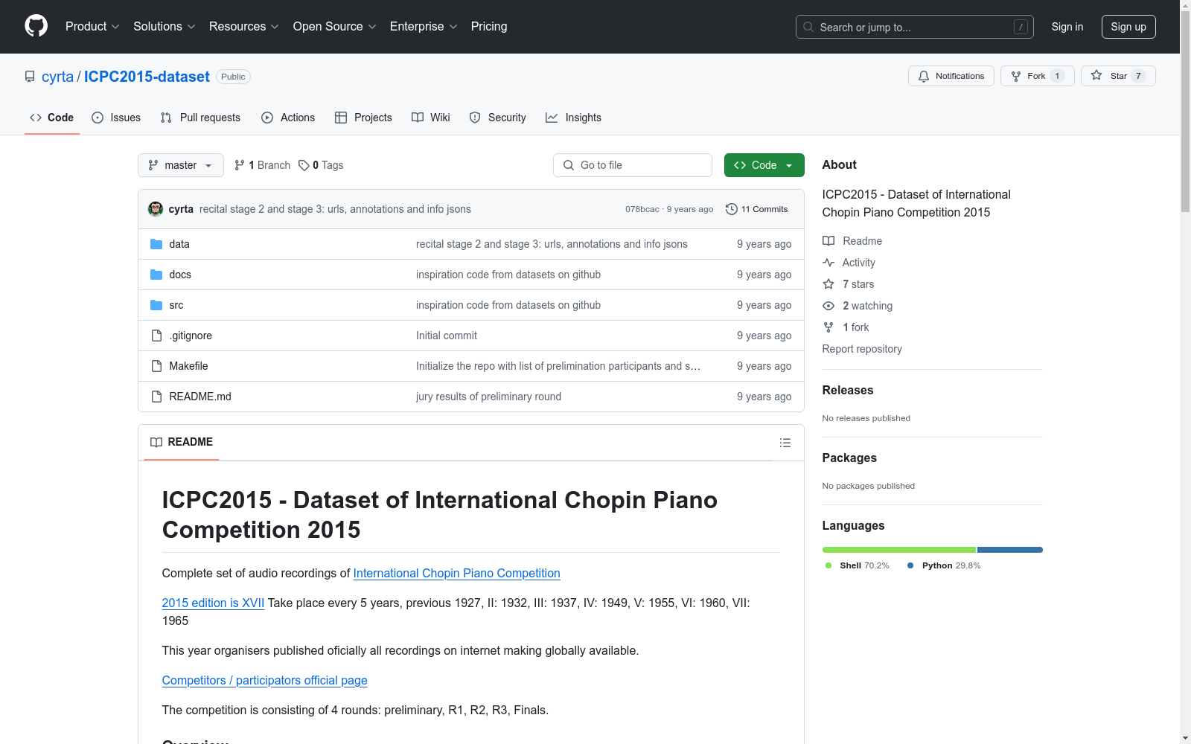Open the green Code dropdown button
Viewport: 1191px width, 744px height.
click(x=764, y=165)
